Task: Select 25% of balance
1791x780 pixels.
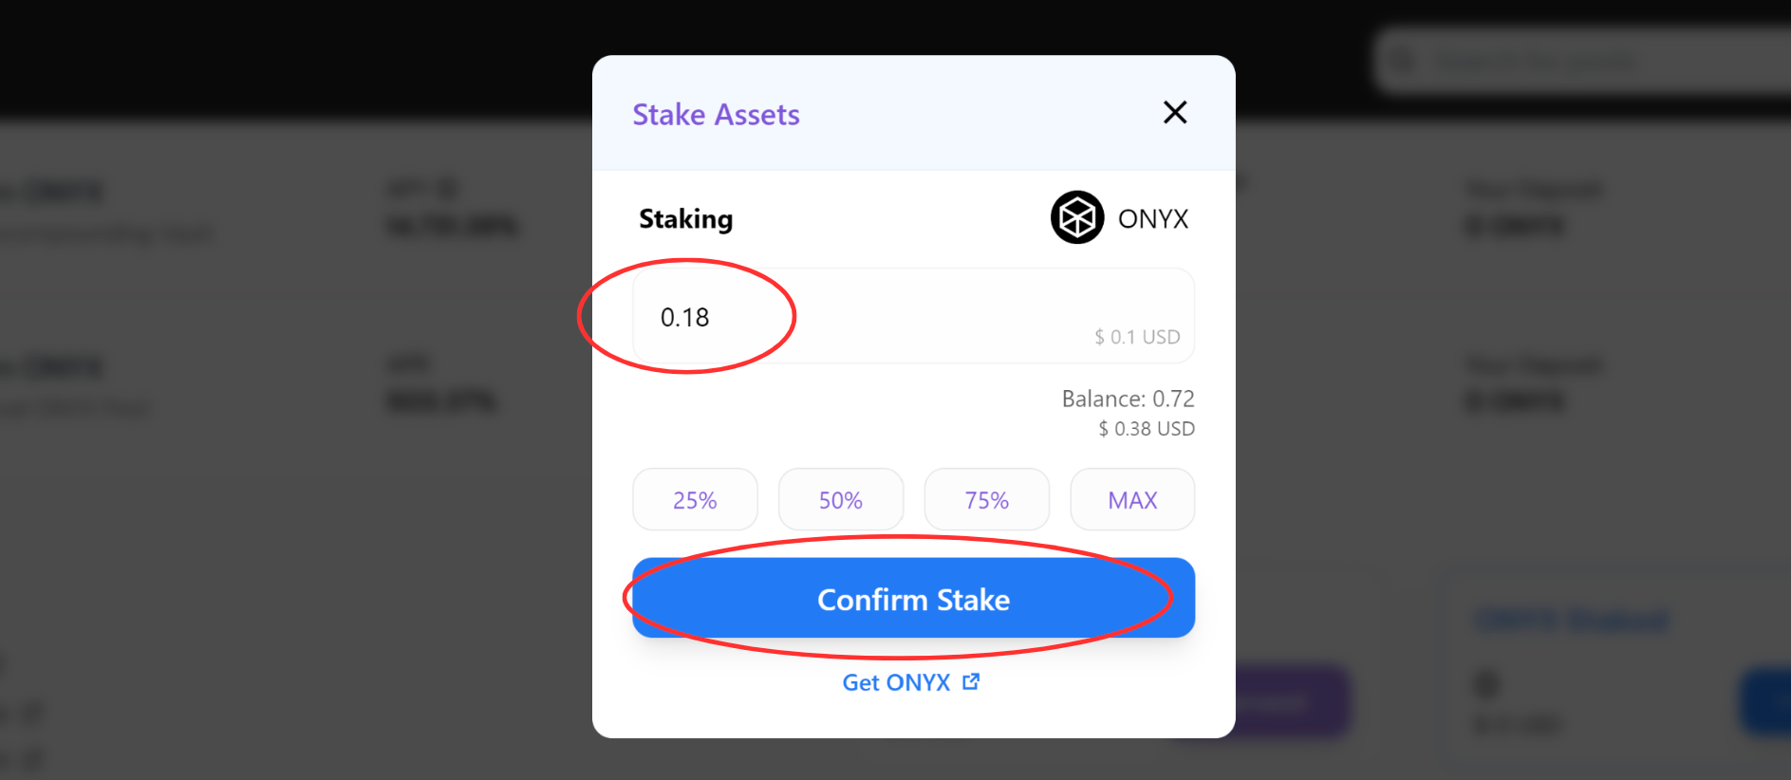Action: click(x=695, y=500)
